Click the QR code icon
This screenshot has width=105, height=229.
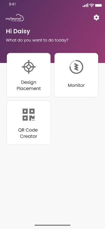click(x=29, y=115)
